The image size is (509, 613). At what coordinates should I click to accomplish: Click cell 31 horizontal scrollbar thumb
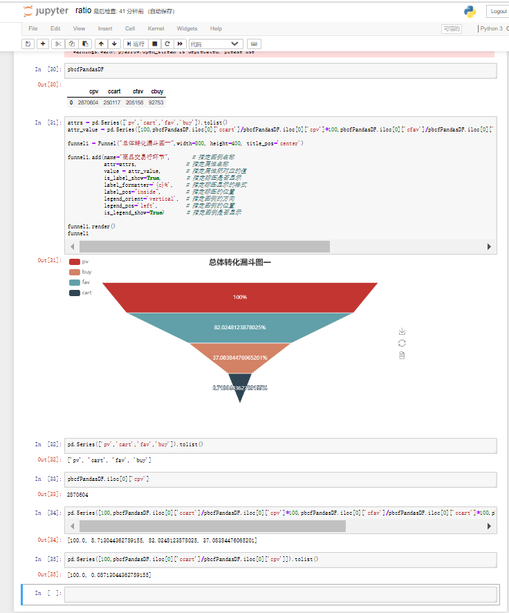pyautogui.click(x=205, y=247)
